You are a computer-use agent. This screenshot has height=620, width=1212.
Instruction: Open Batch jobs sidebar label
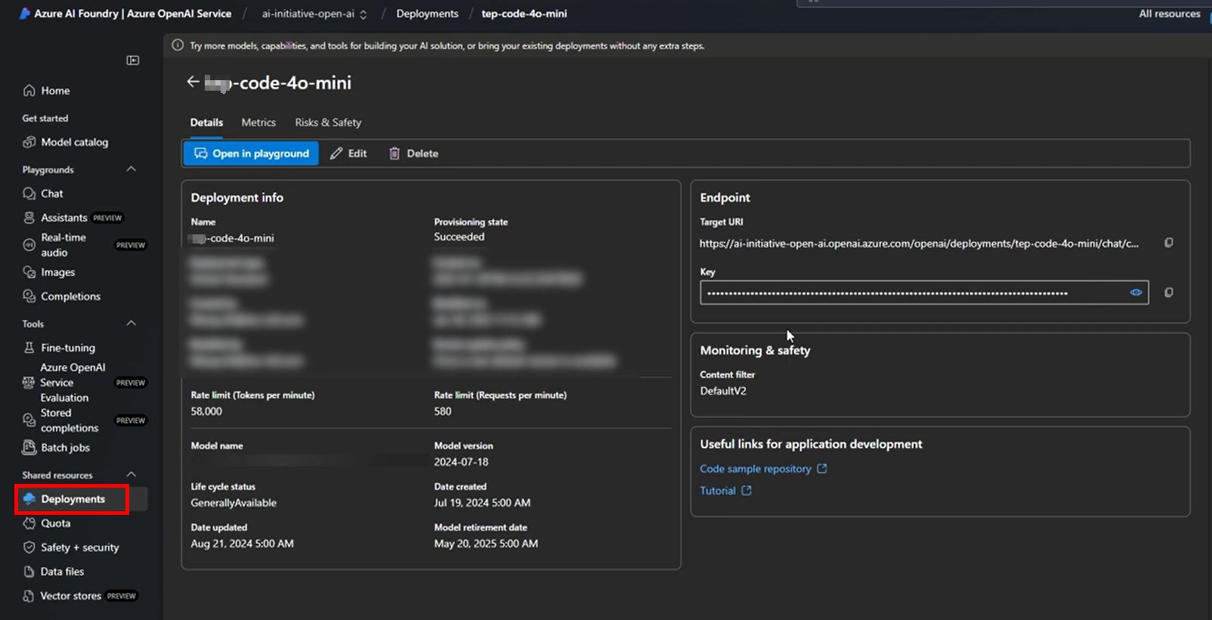(65, 448)
